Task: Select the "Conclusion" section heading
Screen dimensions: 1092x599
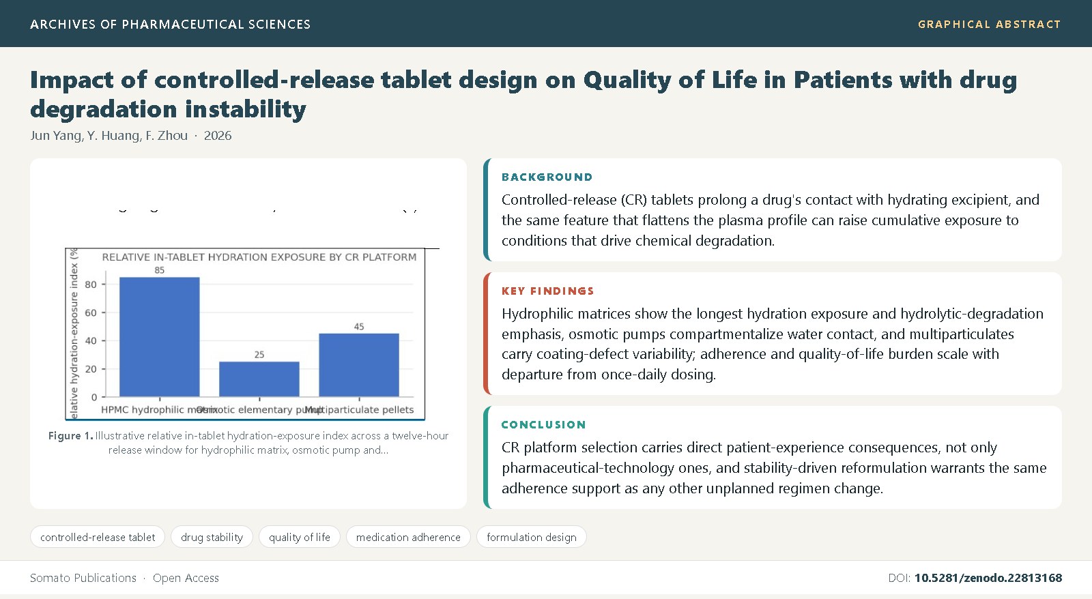Action: pos(544,424)
